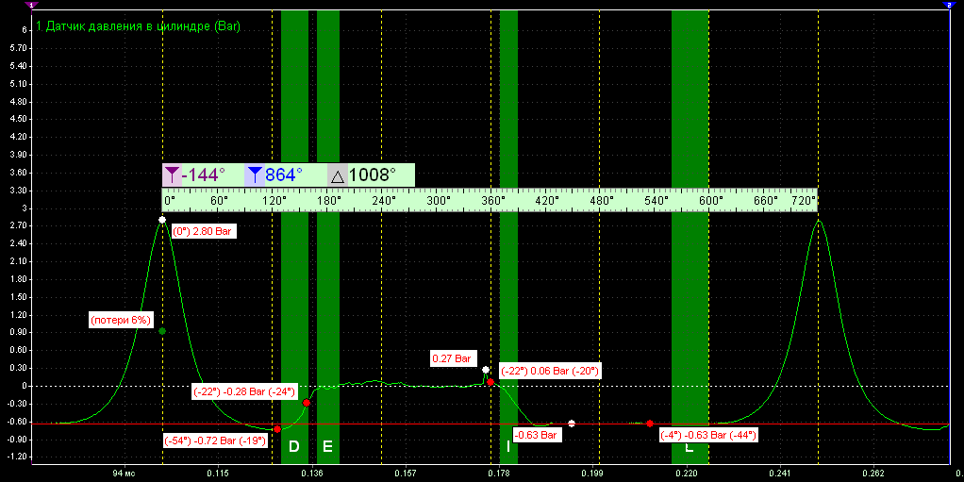Click the red point at -0.72 Bar
The width and height of the screenshot is (964, 482).
pyautogui.click(x=277, y=429)
